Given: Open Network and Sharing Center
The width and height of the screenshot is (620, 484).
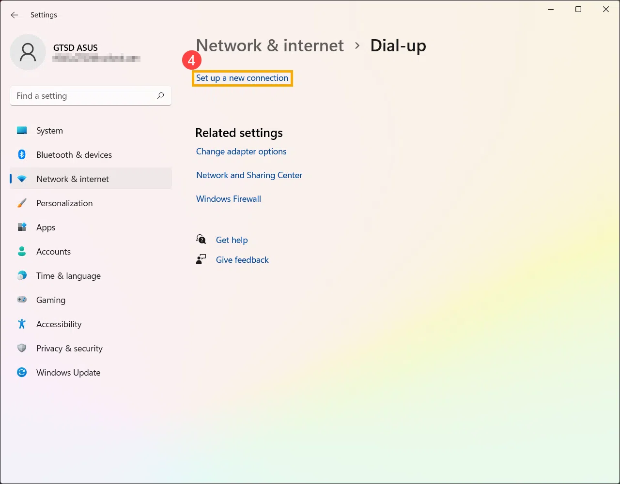Looking at the screenshot, I should [249, 175].
